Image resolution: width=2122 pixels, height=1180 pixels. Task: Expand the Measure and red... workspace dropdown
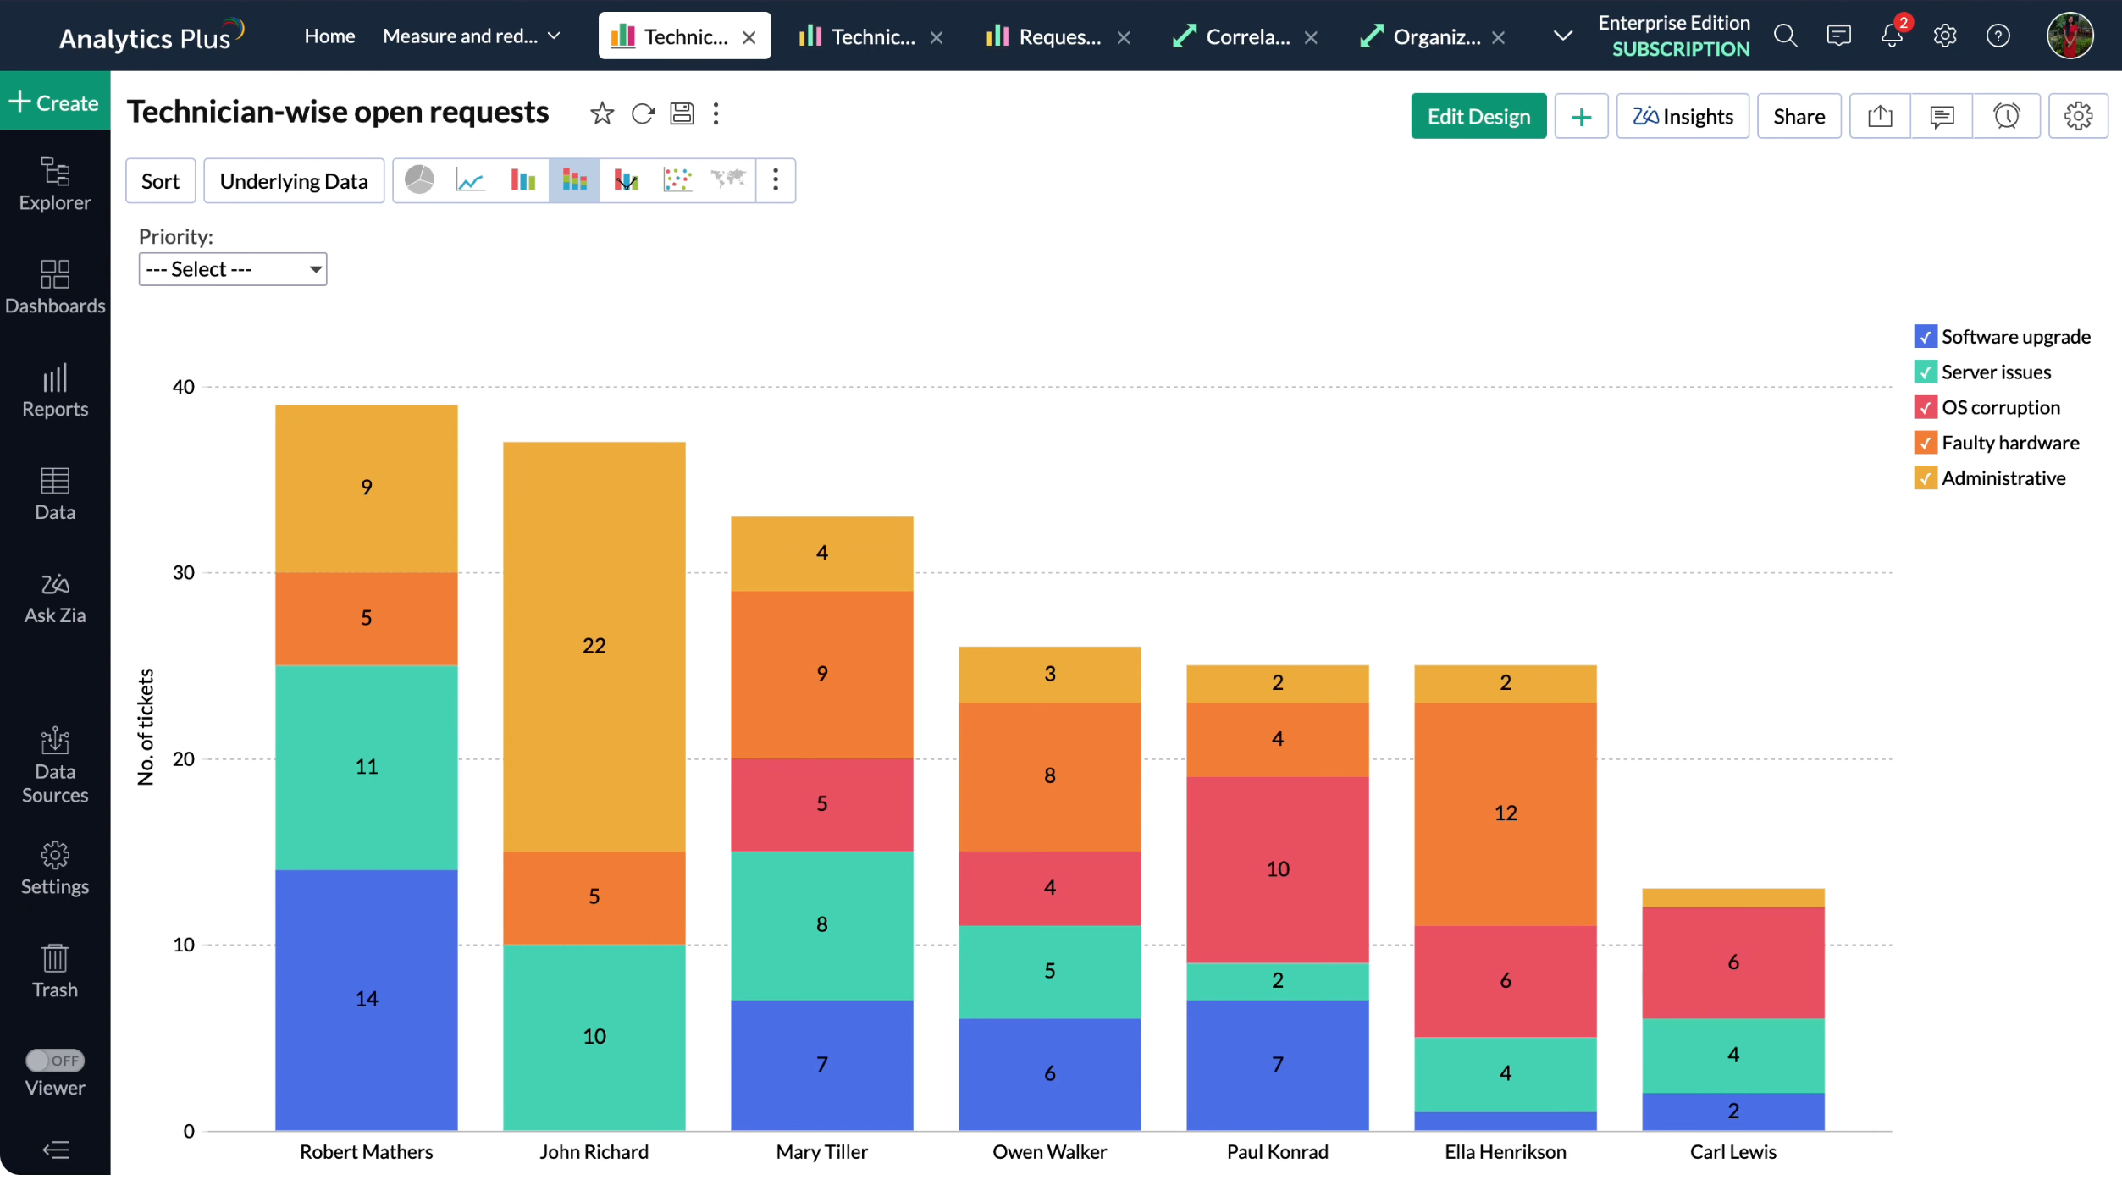click(x=555, y=36)
